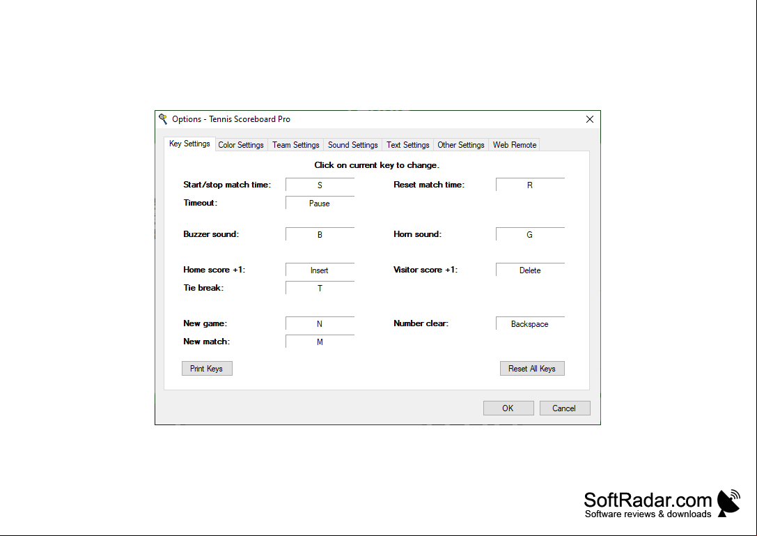Click the 'Start/stop match time:' label

(227, 185)
